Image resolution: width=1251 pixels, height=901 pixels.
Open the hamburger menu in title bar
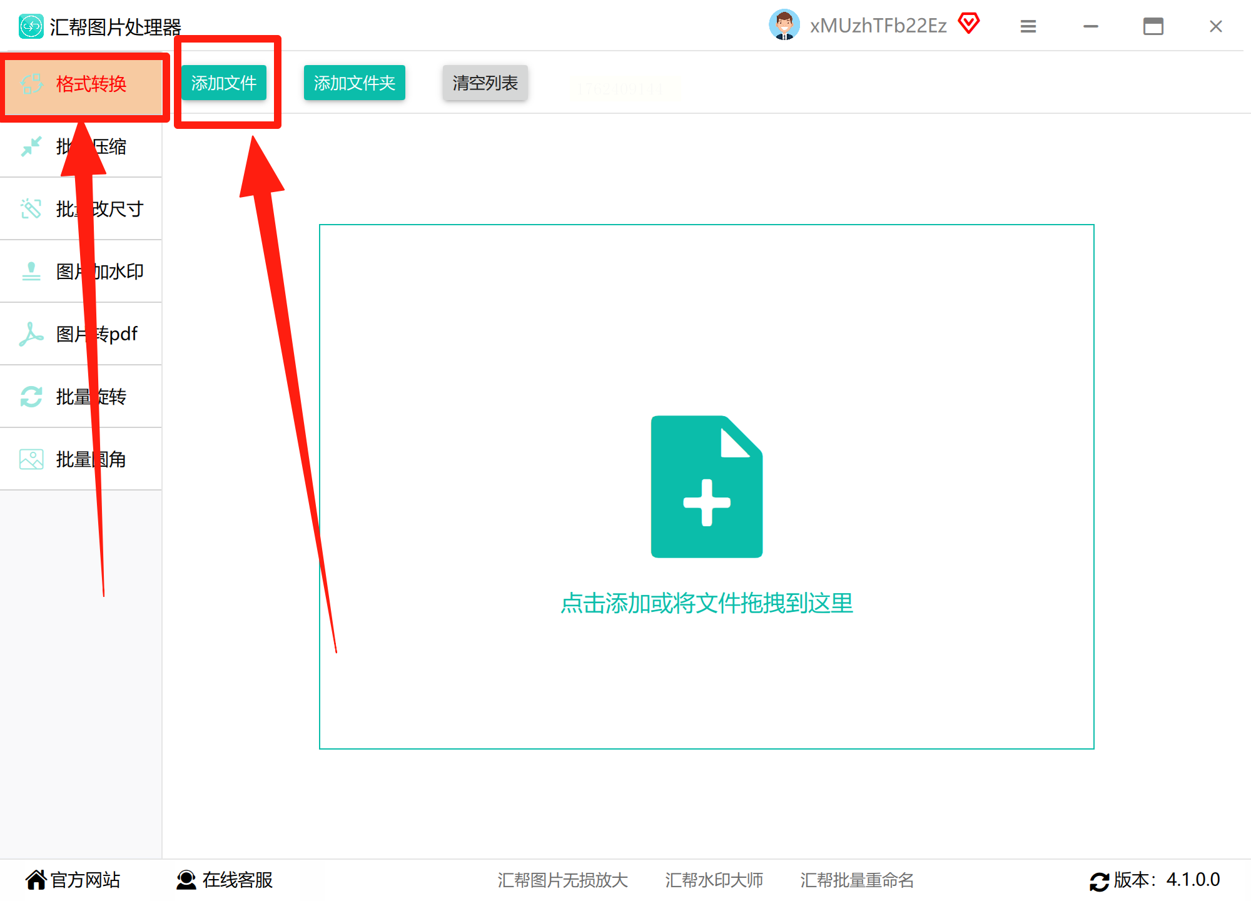[1028, 26]
